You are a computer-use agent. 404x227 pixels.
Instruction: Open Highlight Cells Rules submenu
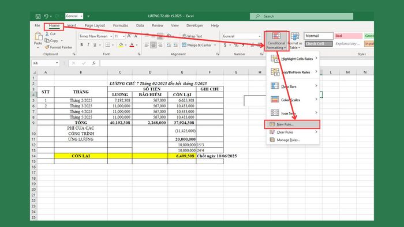(x=293, y=59)
